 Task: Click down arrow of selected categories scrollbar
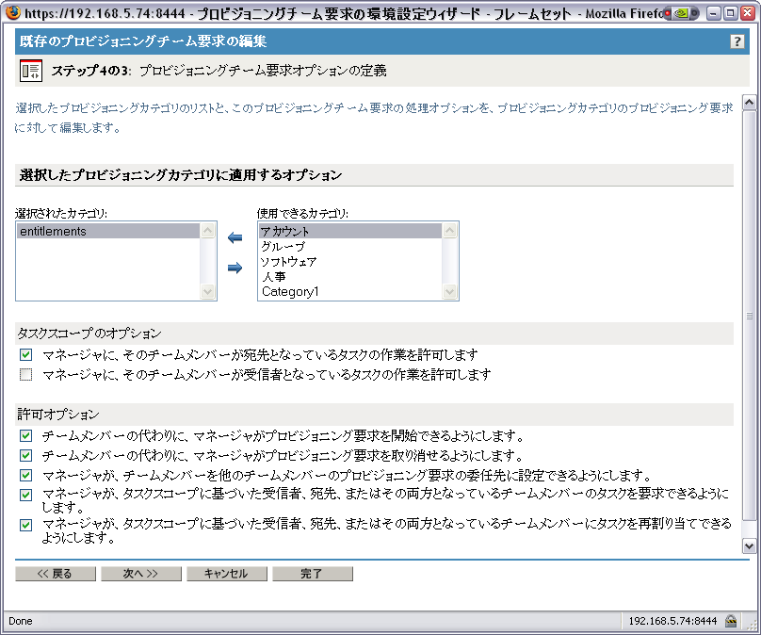click(x=208, y=292)
